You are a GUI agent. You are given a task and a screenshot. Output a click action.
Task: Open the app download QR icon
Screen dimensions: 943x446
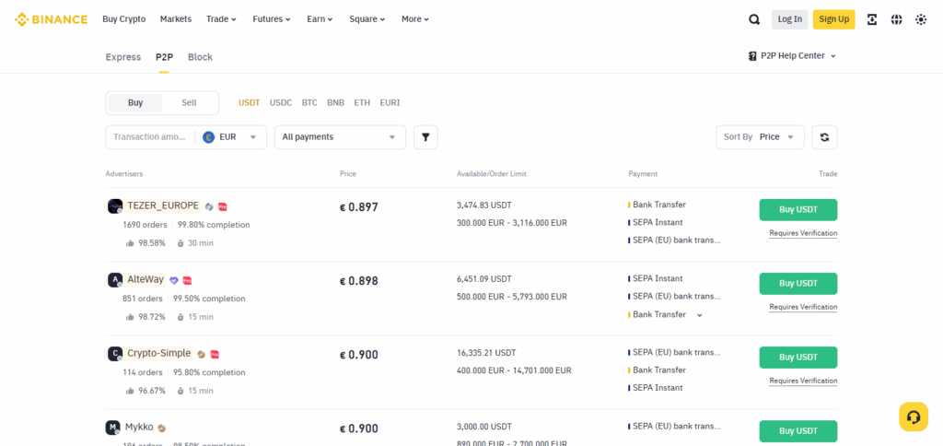872,19
